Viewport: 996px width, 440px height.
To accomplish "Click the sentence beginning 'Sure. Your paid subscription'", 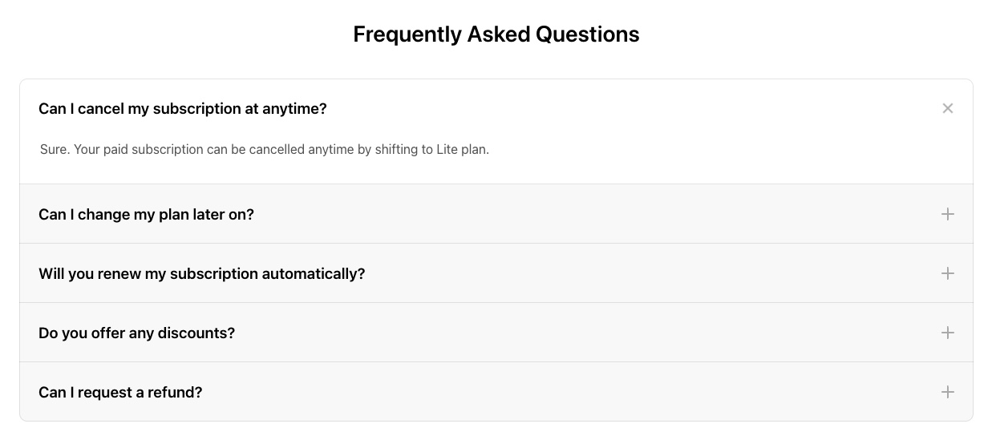I will (x=265, y=150).
